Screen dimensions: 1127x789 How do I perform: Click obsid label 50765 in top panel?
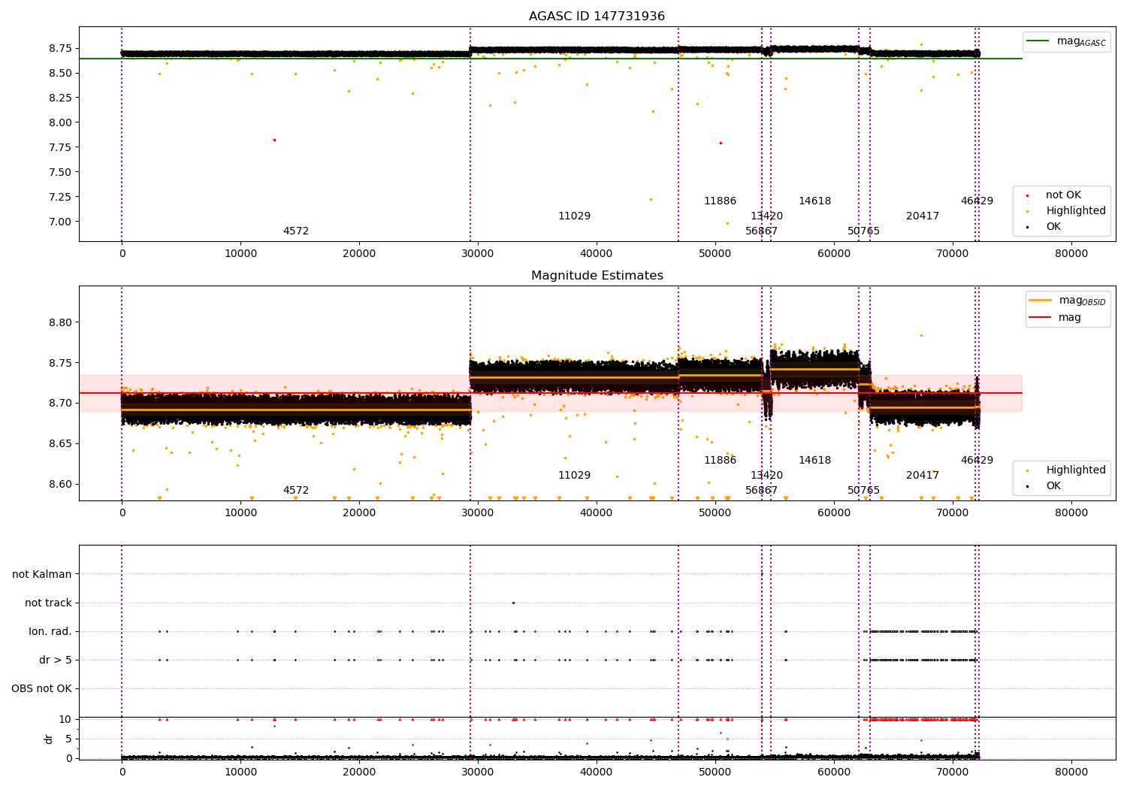[863, 231]
